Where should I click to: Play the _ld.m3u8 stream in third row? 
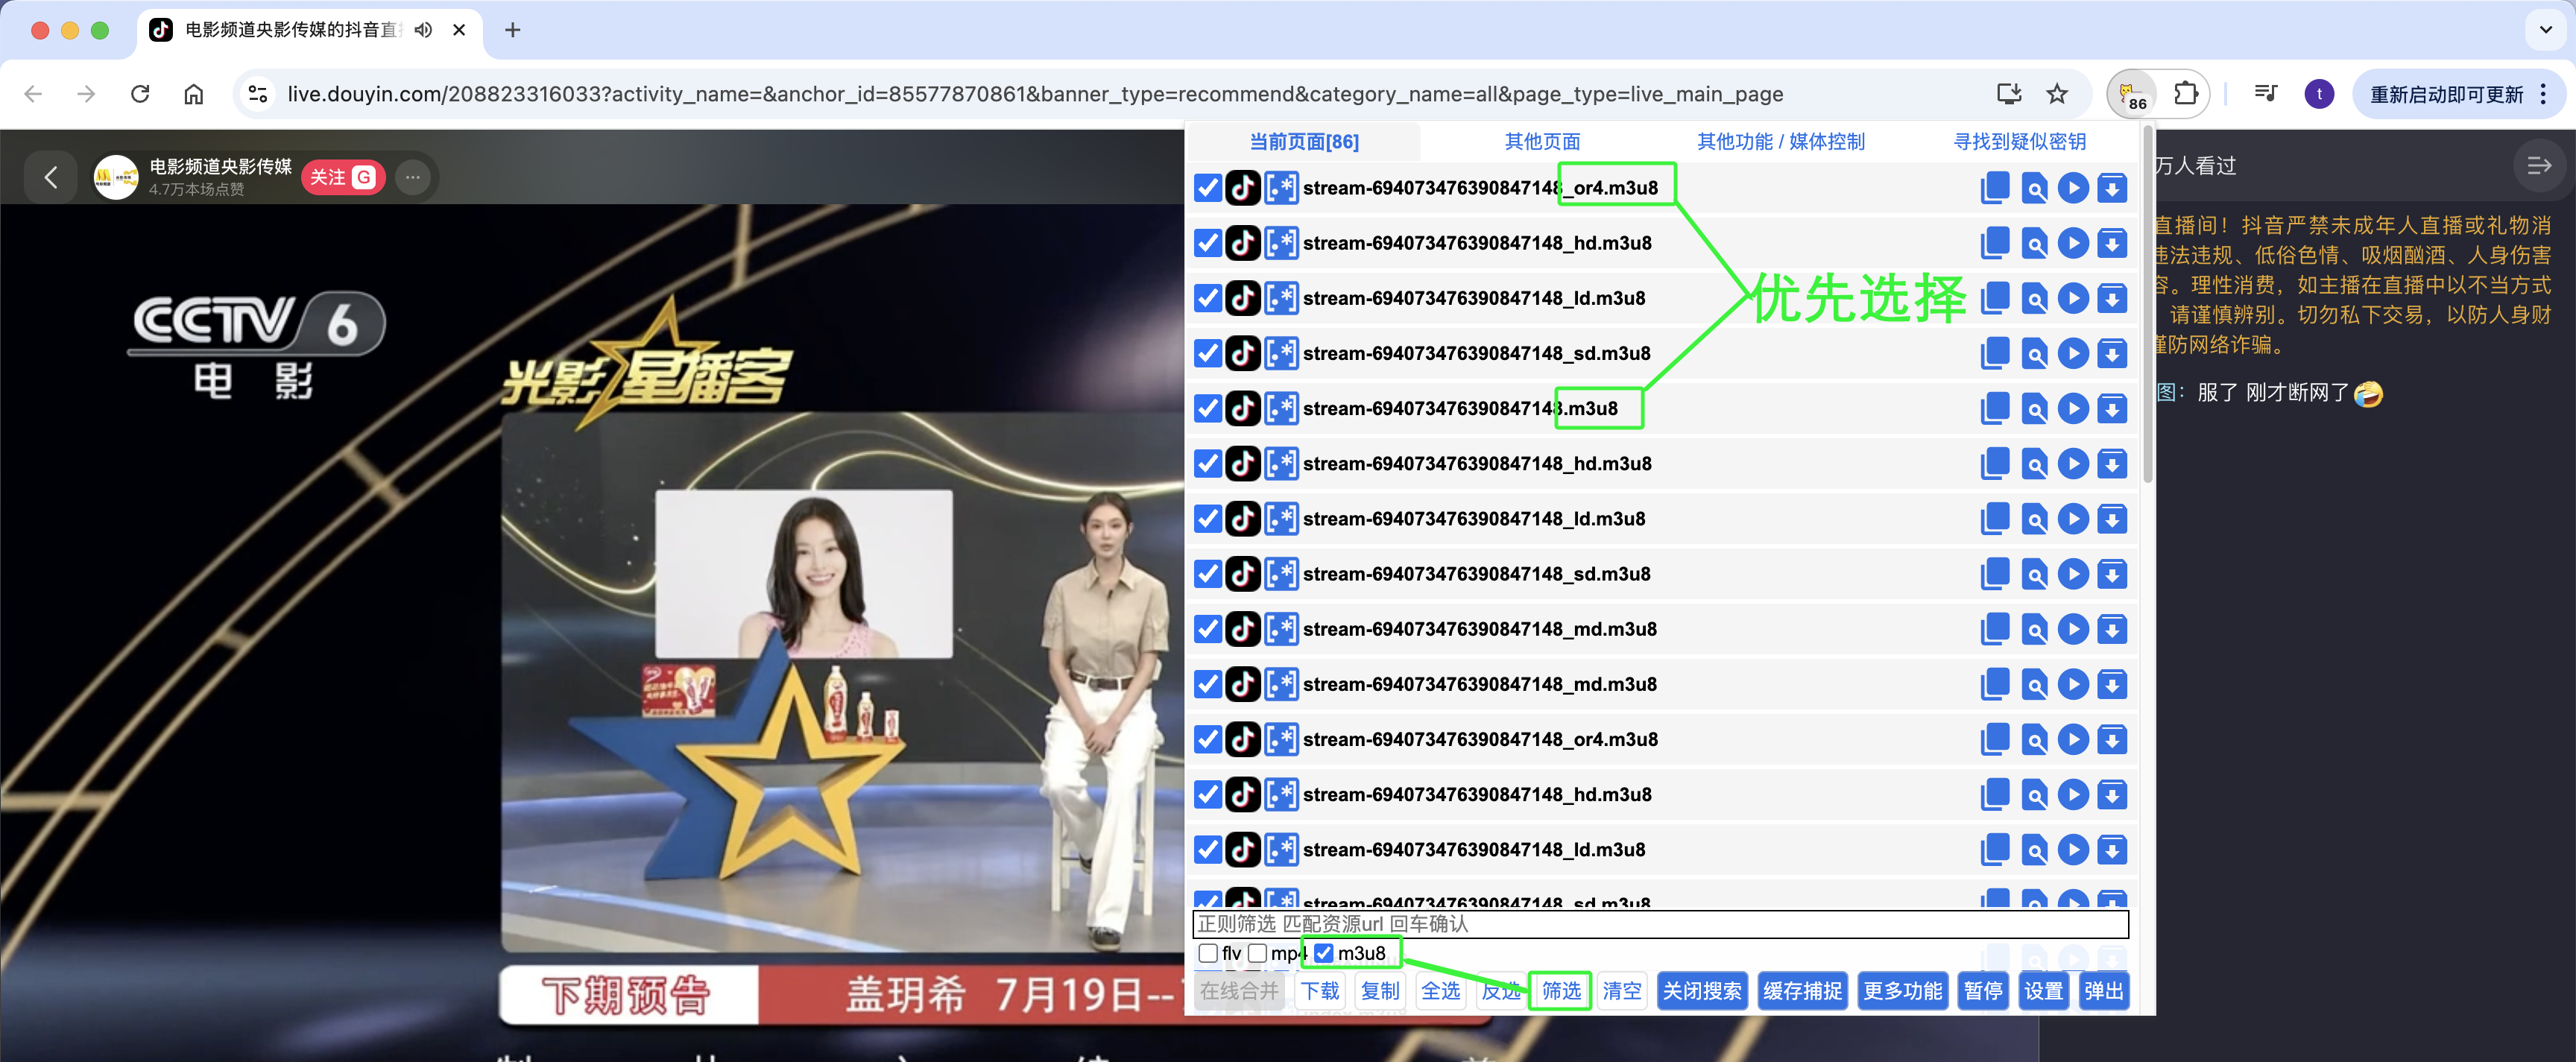(x=2073, y=298)
